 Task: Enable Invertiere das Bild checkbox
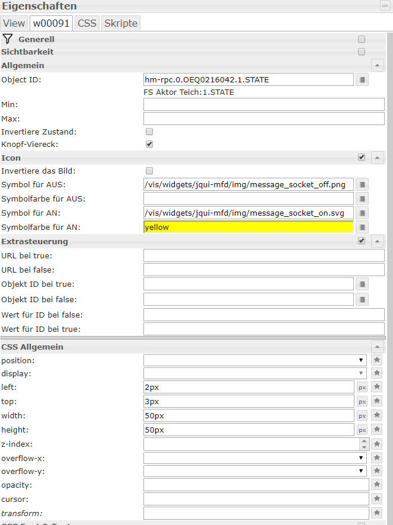coord(149,171)
